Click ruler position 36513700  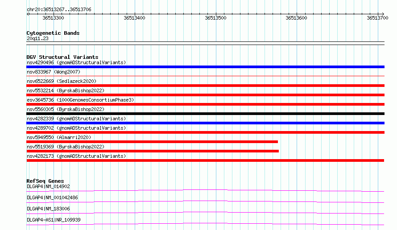point(377,18)
